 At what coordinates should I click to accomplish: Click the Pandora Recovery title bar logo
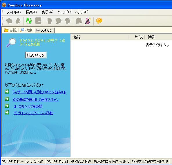4,5
